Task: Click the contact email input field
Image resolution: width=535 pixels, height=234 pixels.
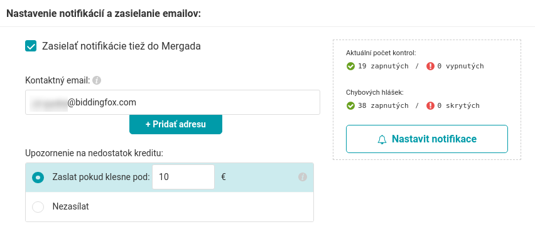Action: click(x=173, y=102)
